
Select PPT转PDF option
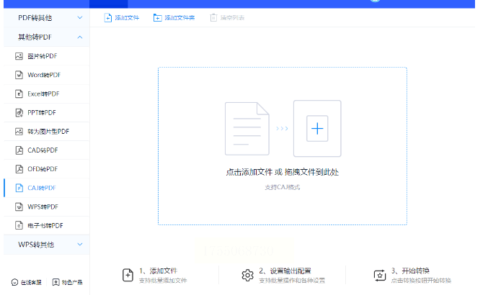[x=46, y=113]
